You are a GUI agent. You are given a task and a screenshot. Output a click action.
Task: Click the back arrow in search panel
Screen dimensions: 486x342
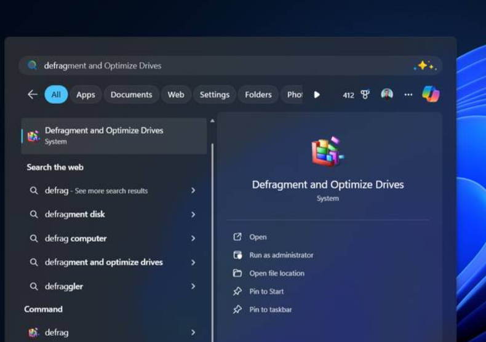tap(33, 94)
